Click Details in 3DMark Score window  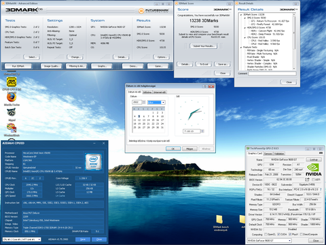tap(185, 65)
